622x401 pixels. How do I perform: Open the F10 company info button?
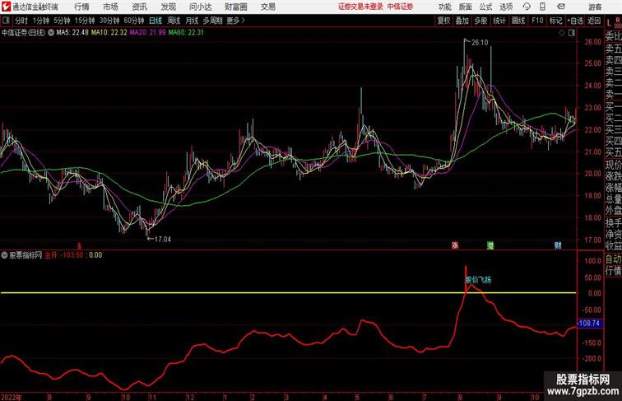click(537, 21)
